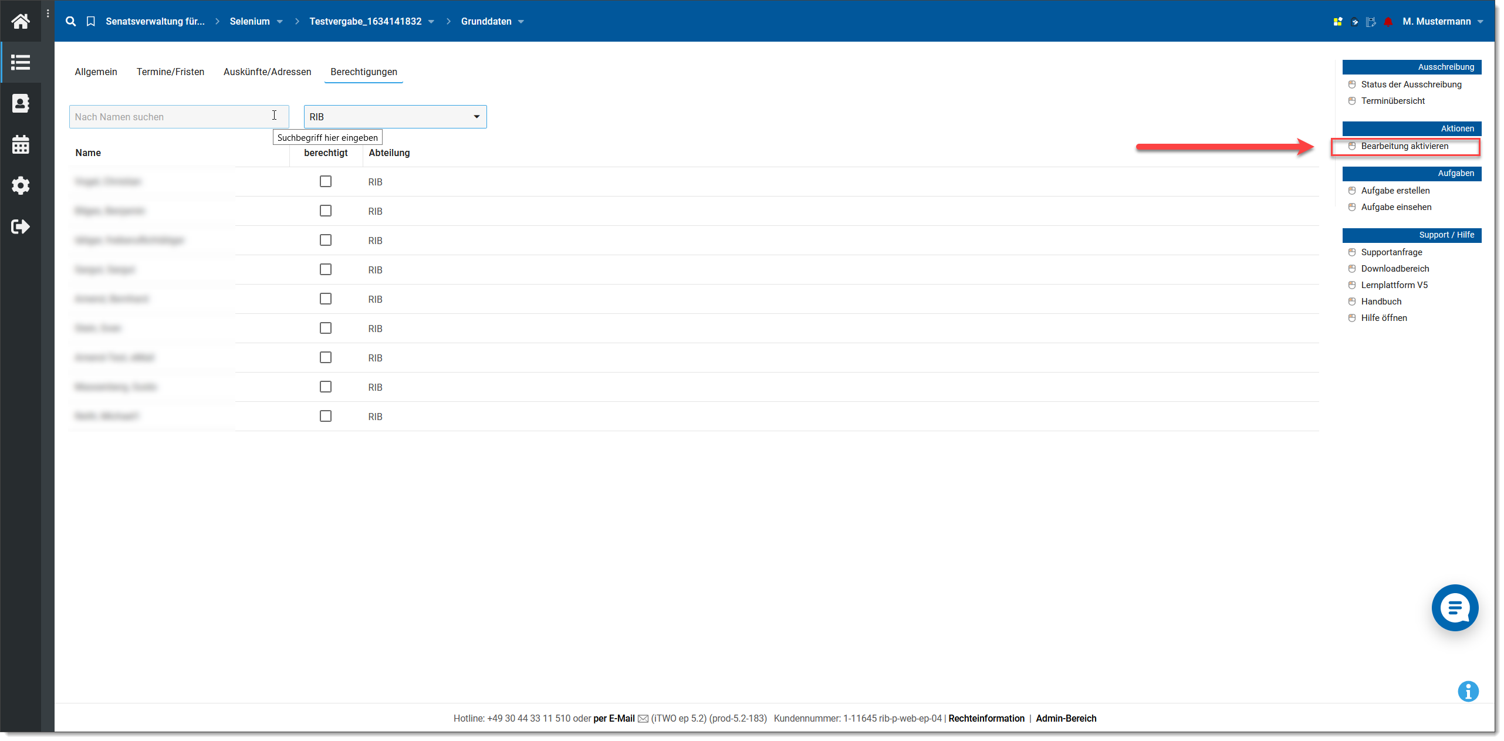Open Terminübersicht link
Screen dimensions: 1504x741
[1393, 101]
